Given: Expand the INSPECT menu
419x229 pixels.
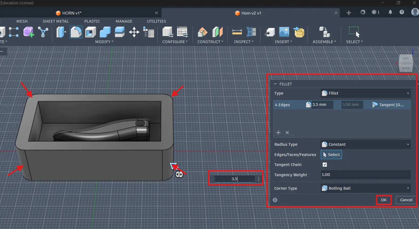Looking at the screenshot, I should (244, 42).
